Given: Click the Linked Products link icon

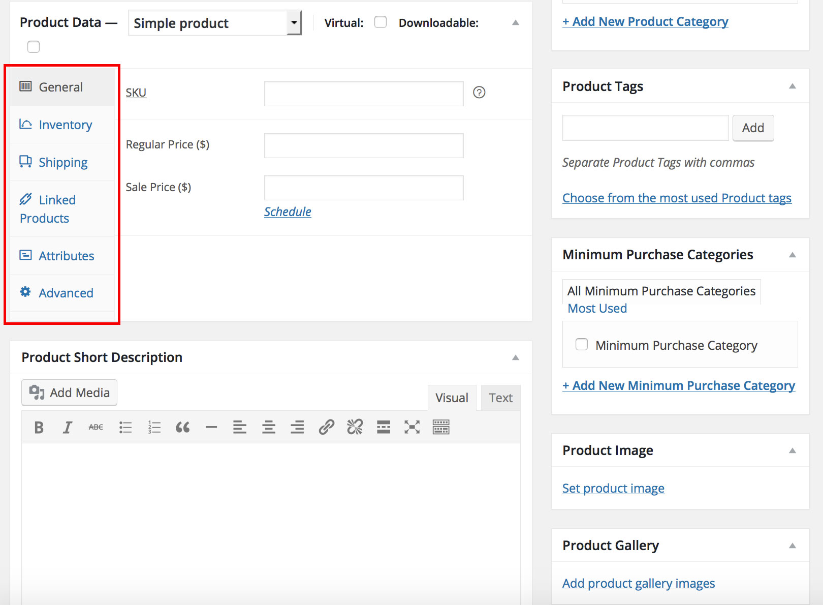Looking at the screenshot, I should tap(25, 199).
